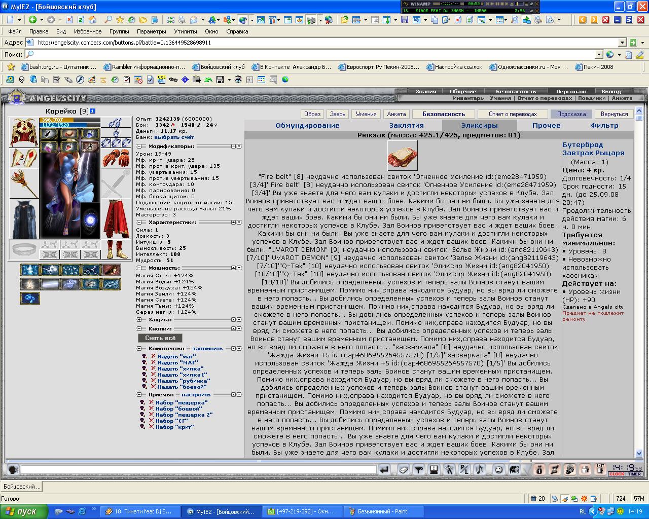Open the Утилиты menu

click(x=186, y=31)
